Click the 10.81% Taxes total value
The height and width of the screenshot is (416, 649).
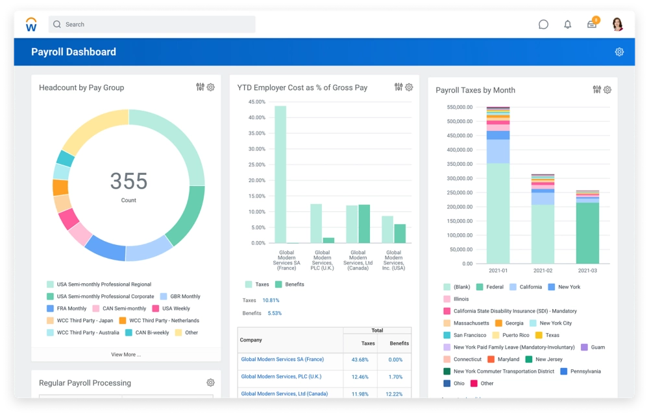271,300
